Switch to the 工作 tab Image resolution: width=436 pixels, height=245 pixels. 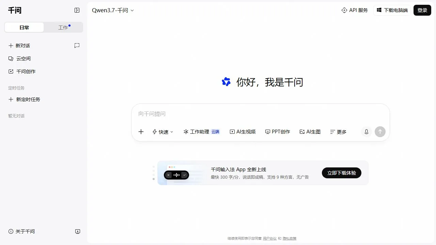[63, 28]
